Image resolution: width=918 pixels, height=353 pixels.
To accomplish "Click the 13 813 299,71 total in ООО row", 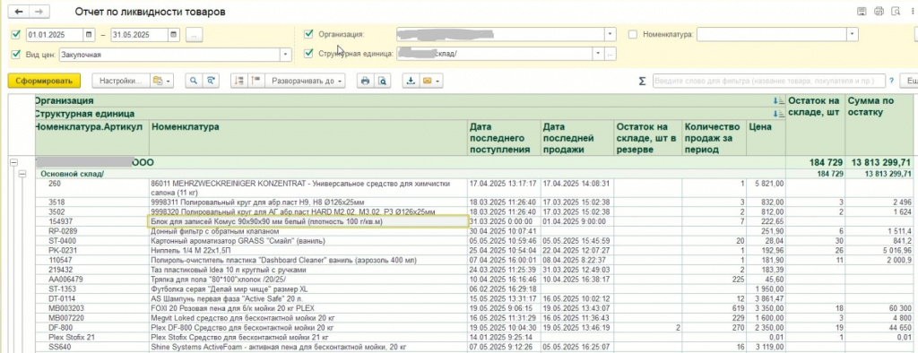I will [x=881, y=162].
